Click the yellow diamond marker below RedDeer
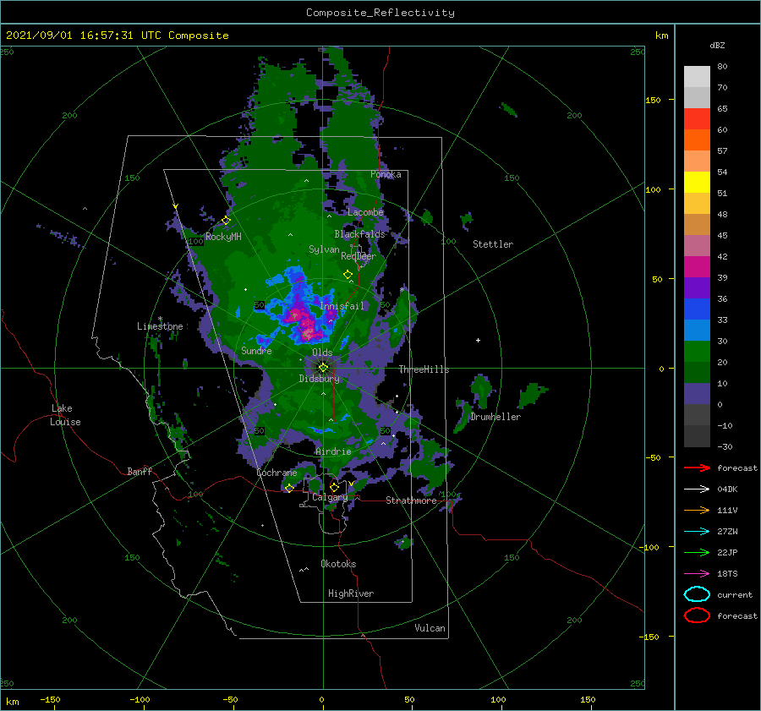Viewport: 761px width, 711px height. pyautogui.click(x=348, y=275)
